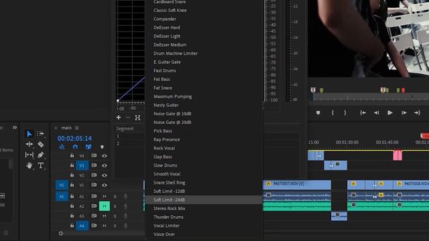429x241 pixels.
Task: Click the red marker on Program monitor ruler
Action: pos(404,90)
